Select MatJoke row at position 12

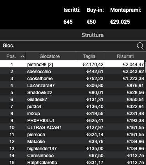tap(72, 141)
